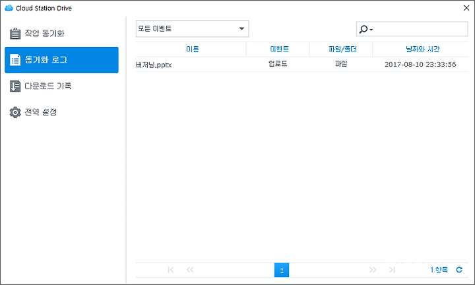Image resolution: width=475 pixels, height=285 pixels.
Task: Close the Cloud Station Drive window
Action: [466, 8]
